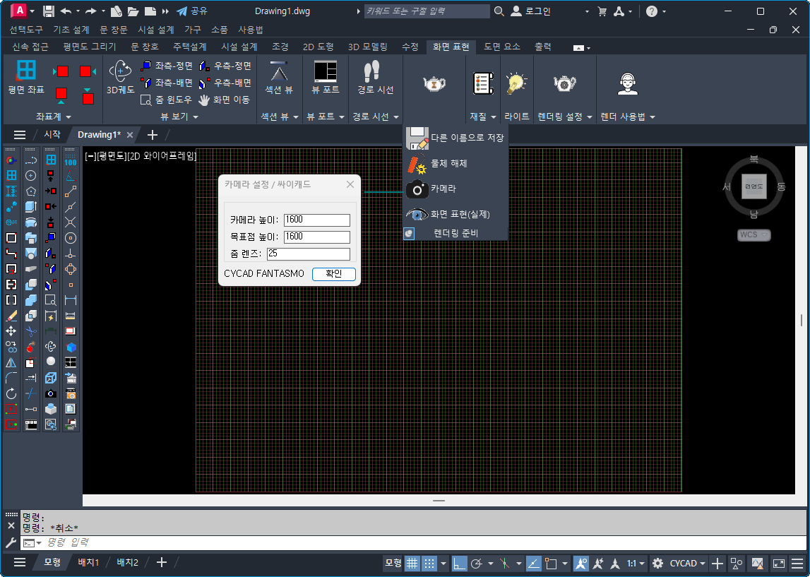The width and height of the screenshot is (810, 577).
Task: Open the CYCAD workspace dropdown
Action: [688, 563]
